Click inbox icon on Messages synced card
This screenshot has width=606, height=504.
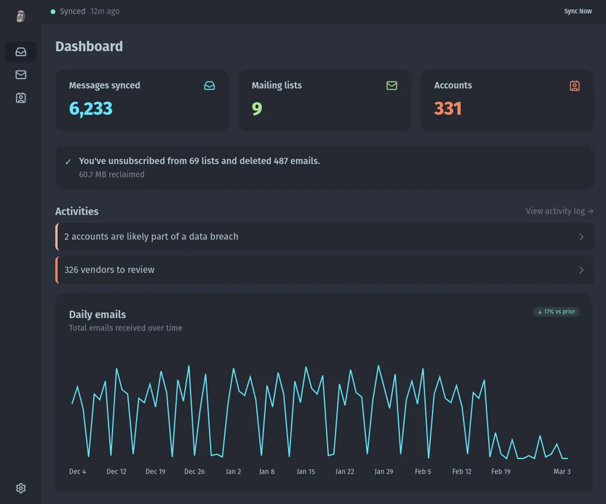[x=210, y=86]
